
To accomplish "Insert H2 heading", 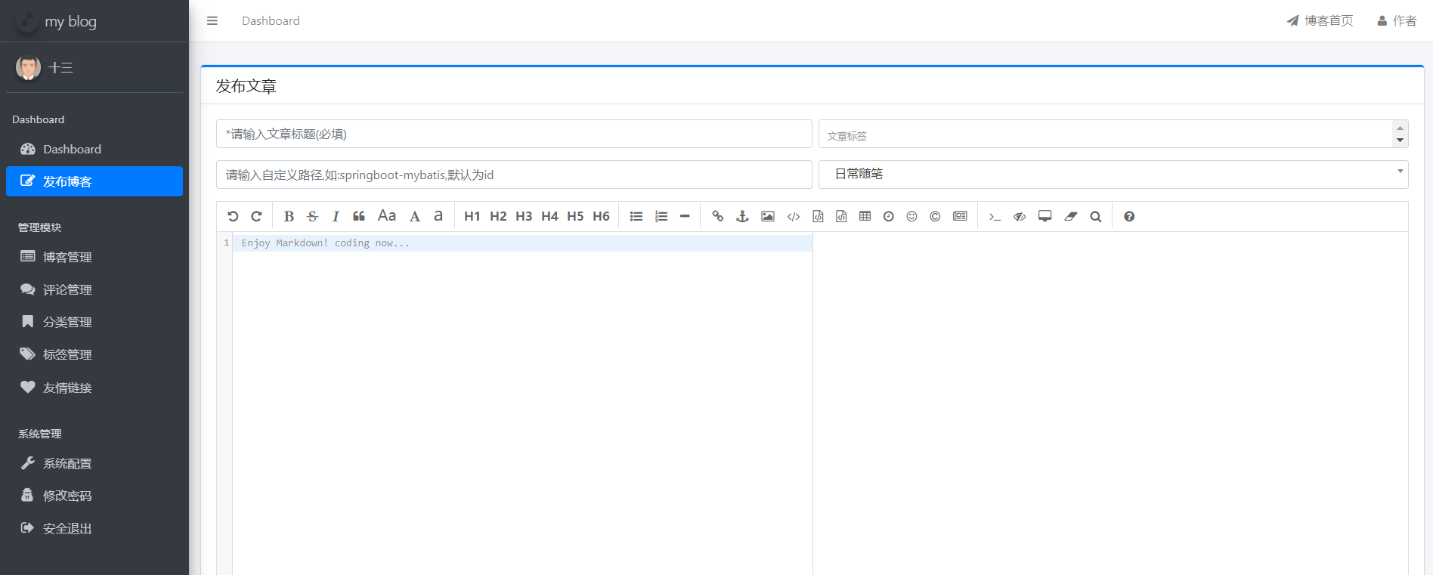I will pyautogui.click(x=498, y=216).
